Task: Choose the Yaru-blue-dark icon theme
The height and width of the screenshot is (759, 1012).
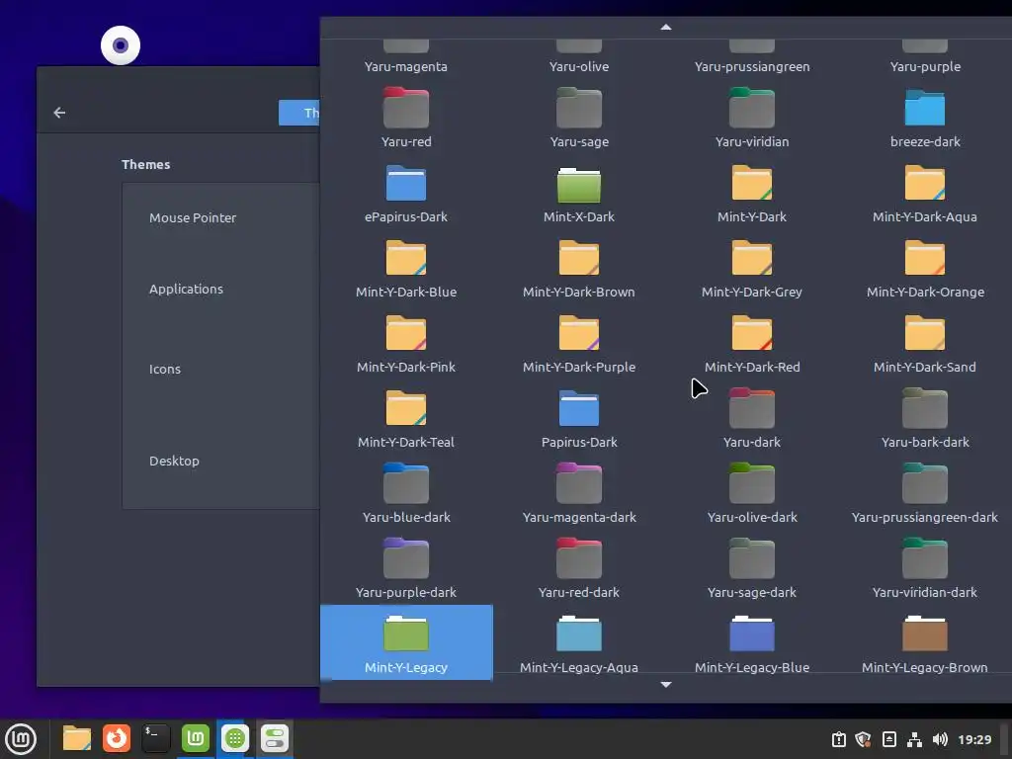Action: (406, 492)
